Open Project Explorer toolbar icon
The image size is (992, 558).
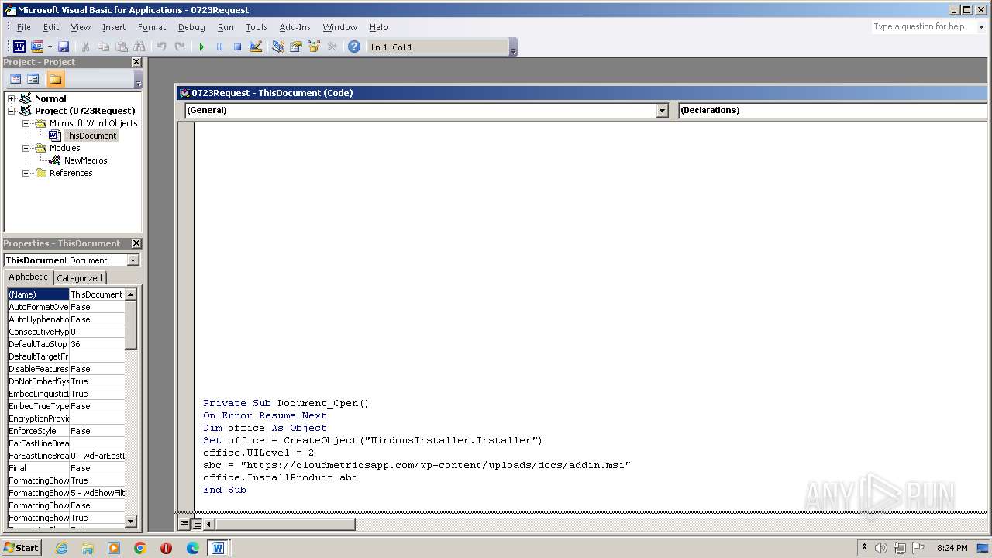(278, 47)
